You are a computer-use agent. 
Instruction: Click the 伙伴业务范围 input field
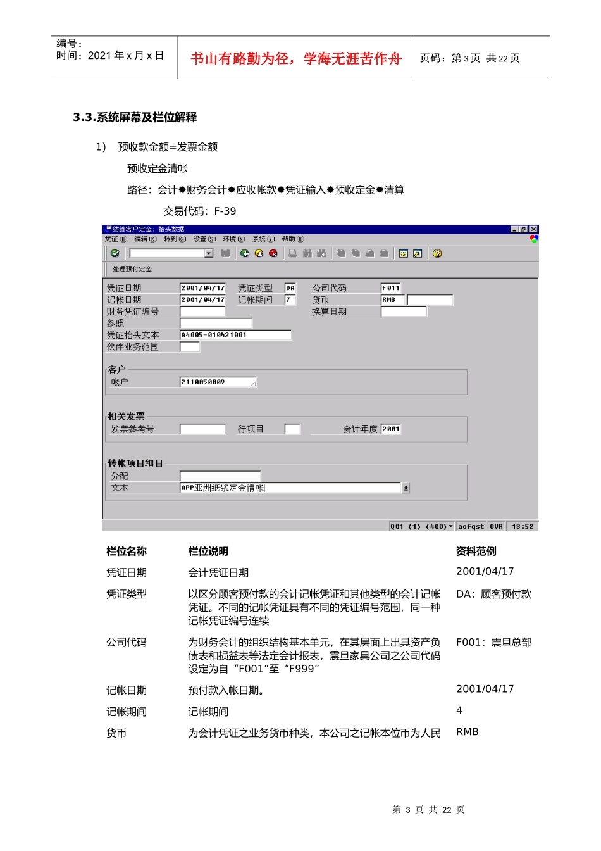(190, 347)
